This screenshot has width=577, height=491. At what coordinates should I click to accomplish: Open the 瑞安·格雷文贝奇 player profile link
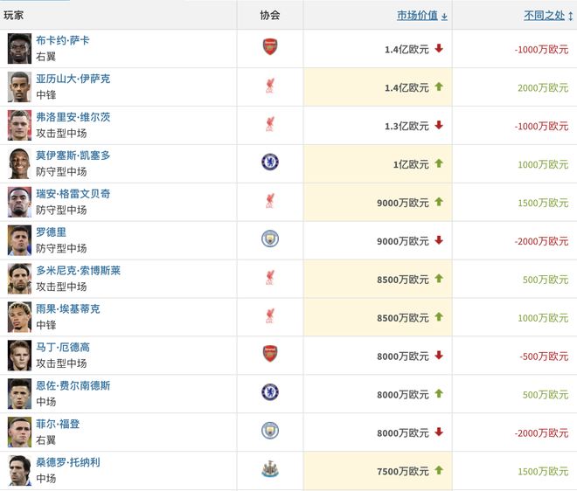click(73, 194)
